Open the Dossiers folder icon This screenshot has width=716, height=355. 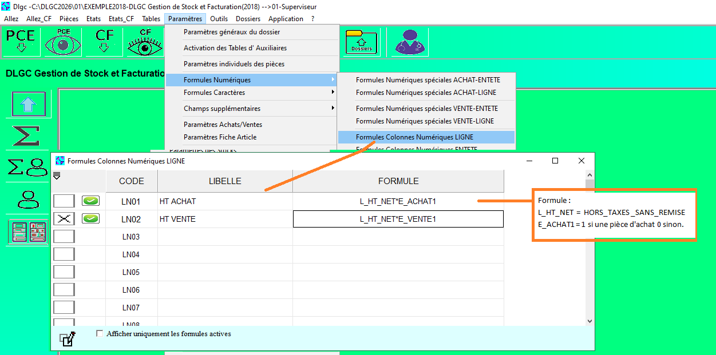(x=361, y=42)
